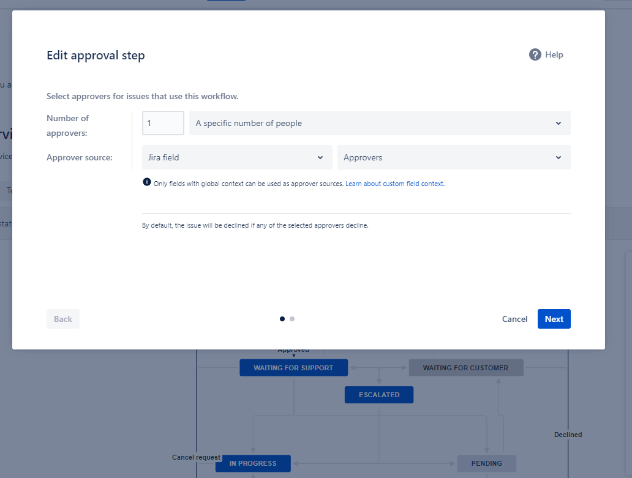Click the Next button

pos(554,319)
